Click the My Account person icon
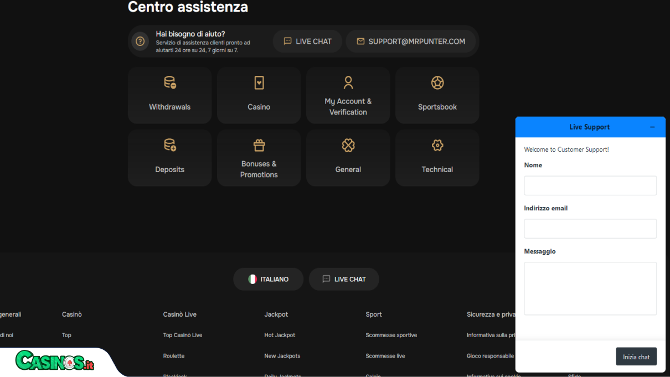 [x=348, y=82]
